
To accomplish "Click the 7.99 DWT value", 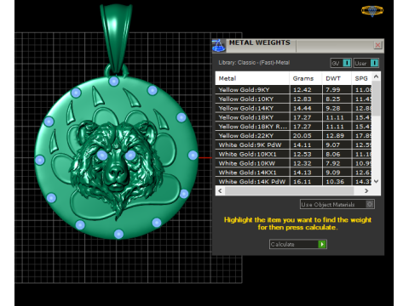I will click(x=333, y=90).
